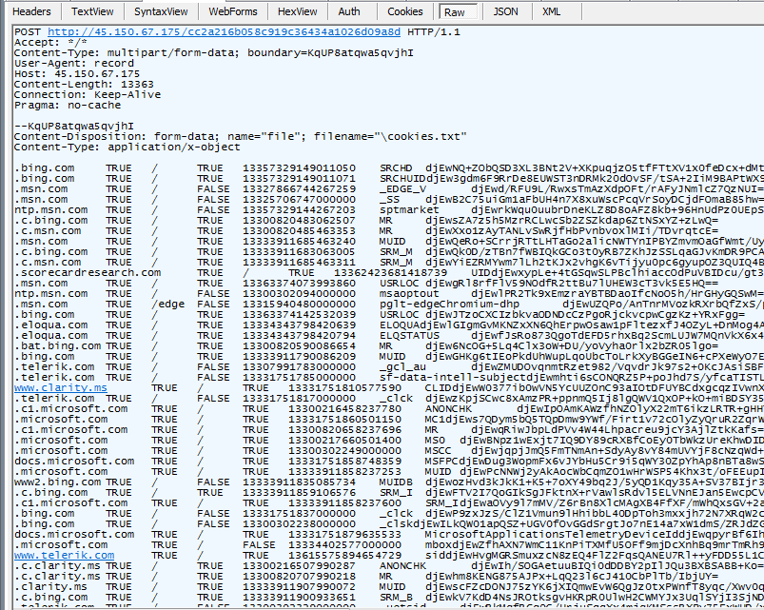Follow the www.telerik.com link
The width and height of the screenshot is (764, 610).
coord(64,556)
